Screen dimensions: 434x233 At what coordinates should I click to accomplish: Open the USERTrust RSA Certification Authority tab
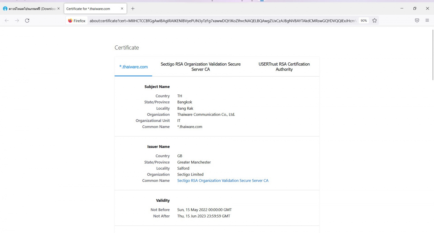click(x=284, y=67)
